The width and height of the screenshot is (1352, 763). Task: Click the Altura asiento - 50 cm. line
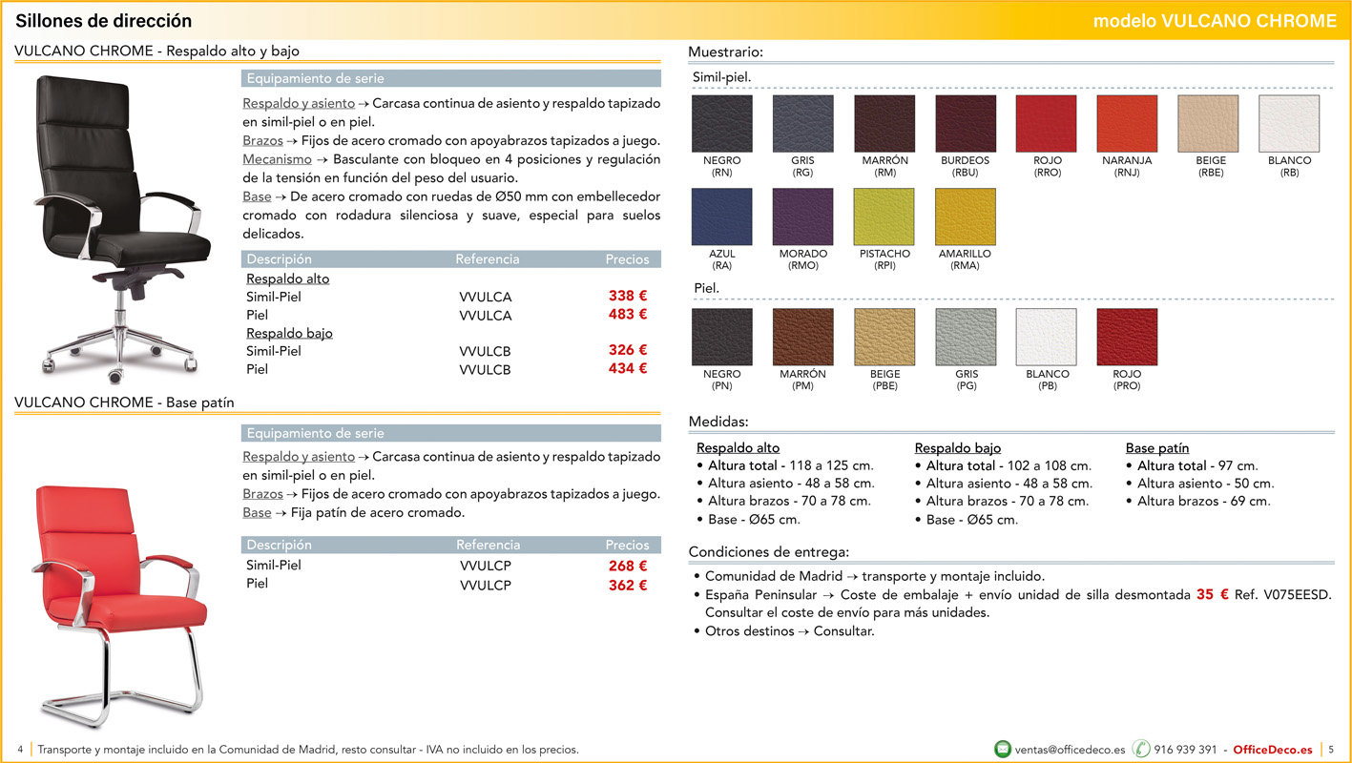point(1206,484)
